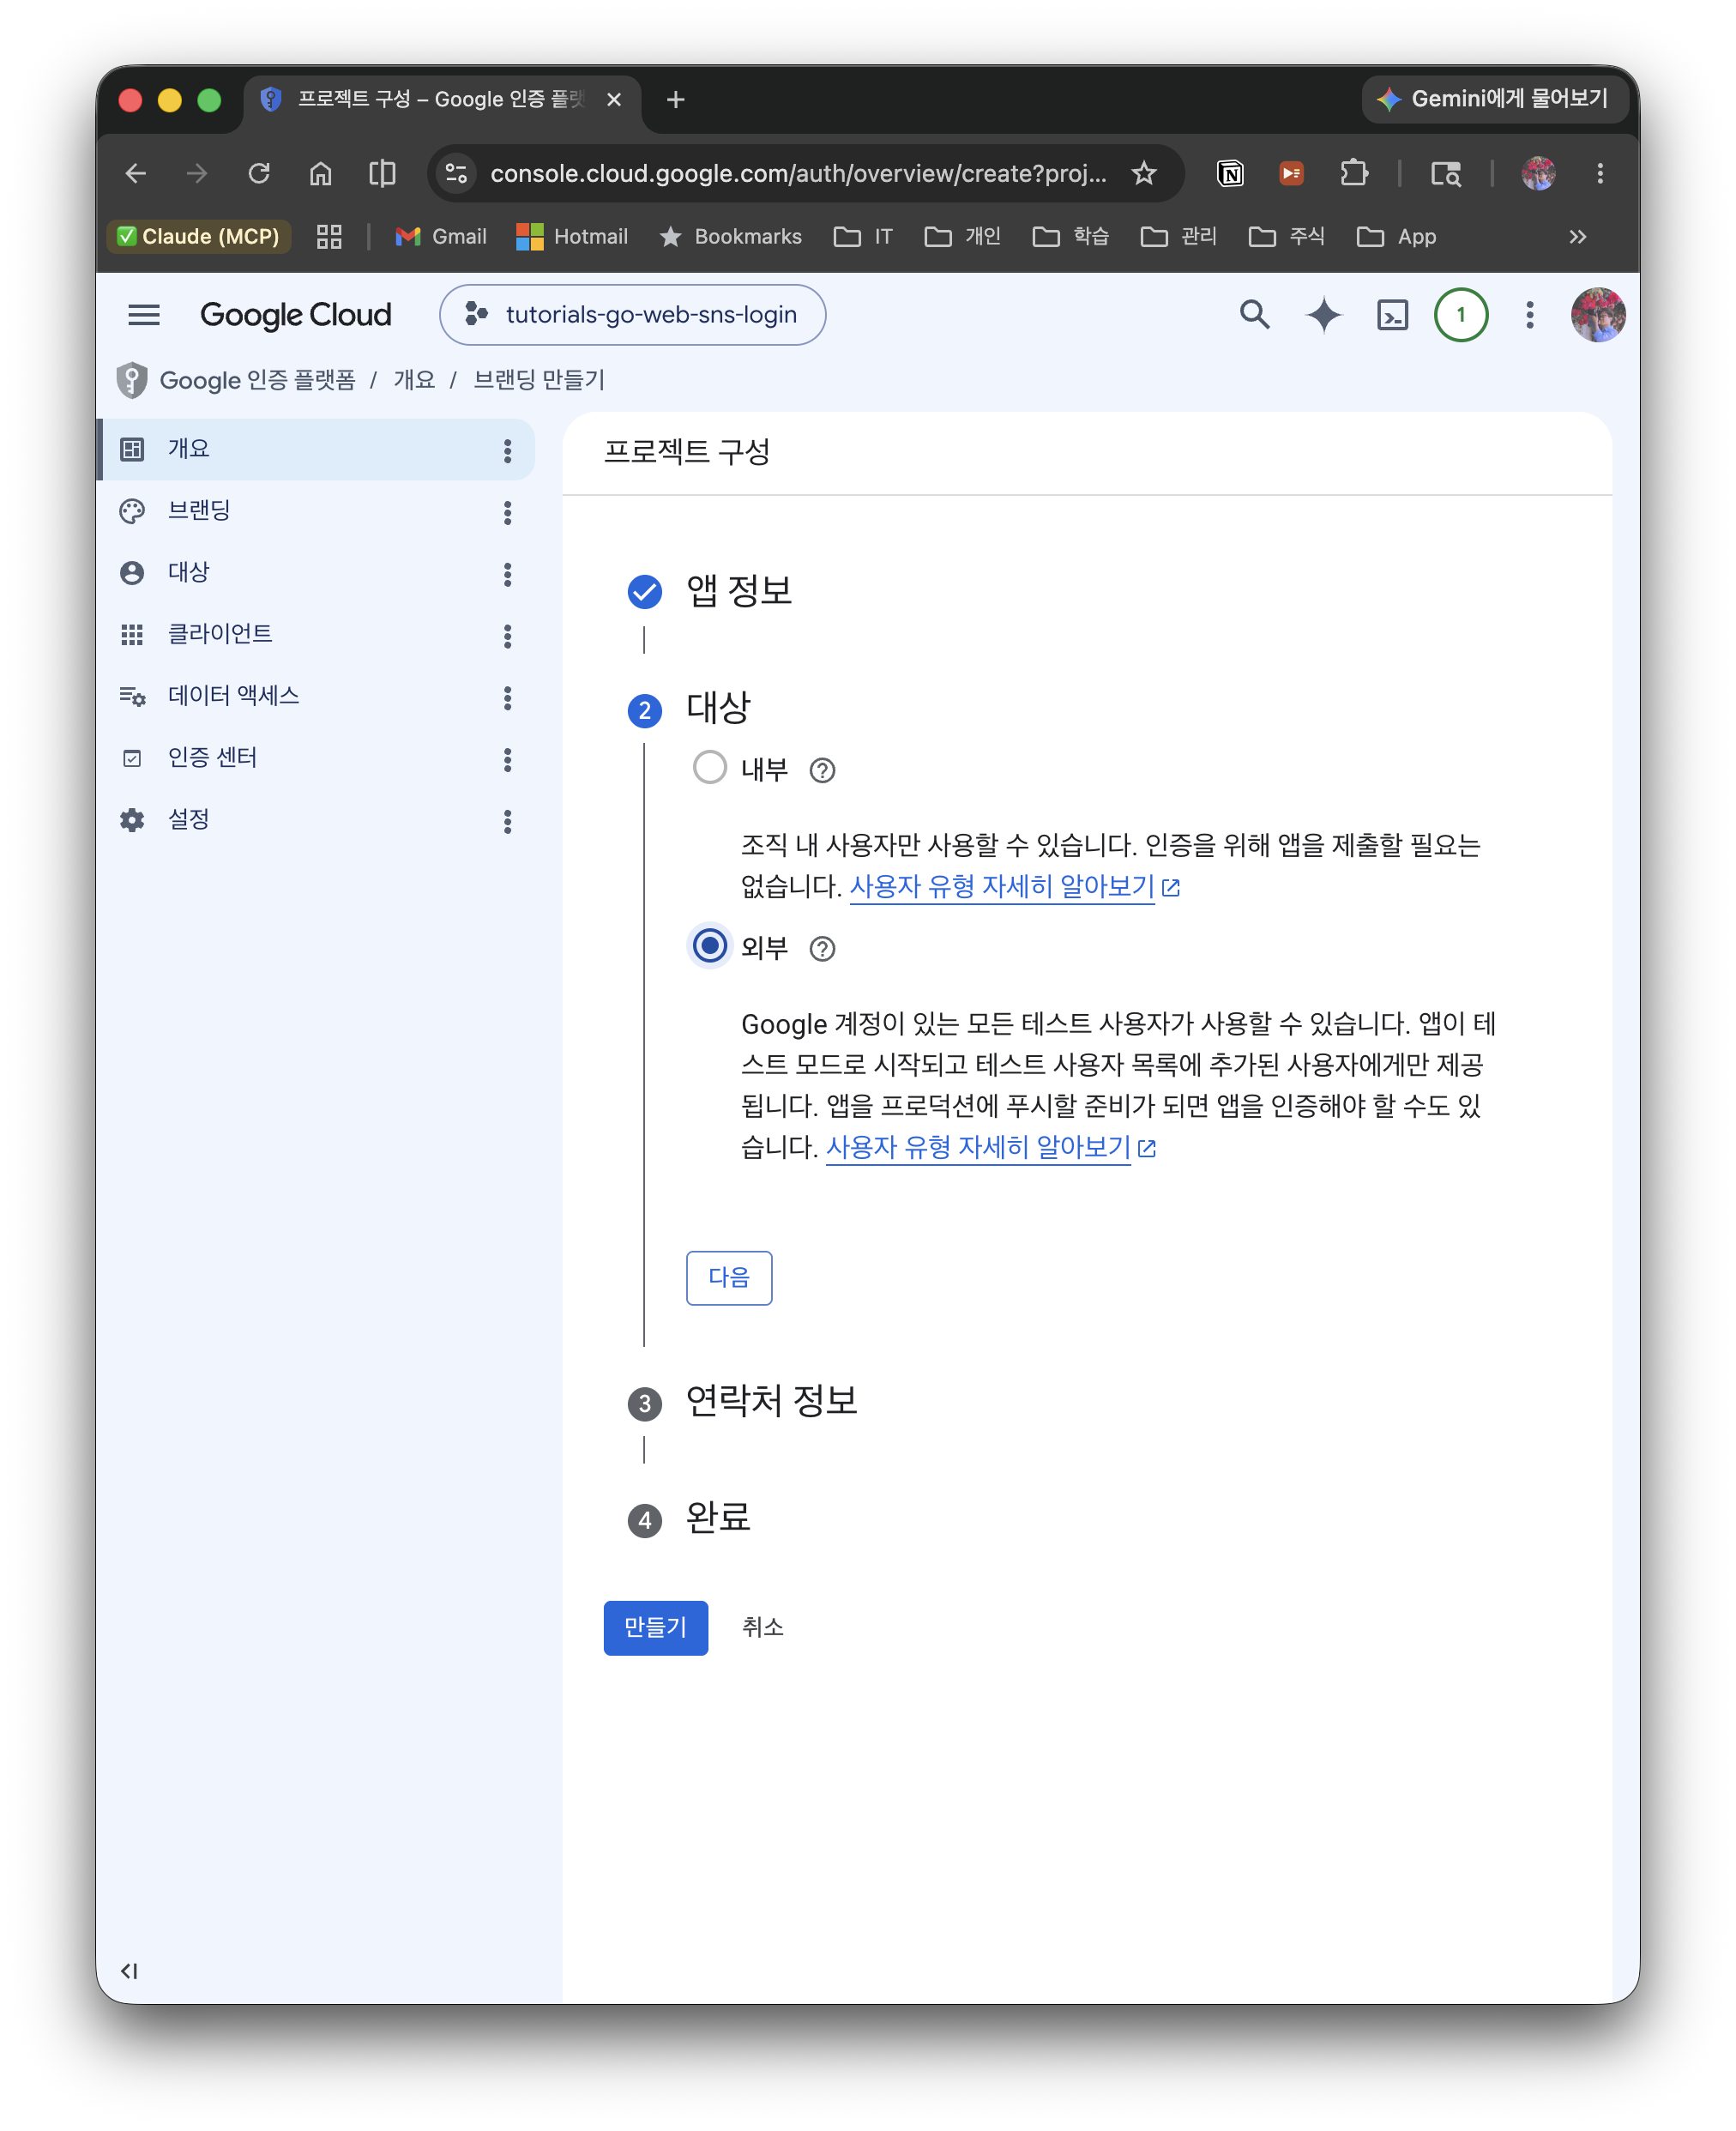The height and width of the screenshot is (2131, 1736).
Task: Open 브랜딩 in the sidebar
Action: click(x=316, y=512)
